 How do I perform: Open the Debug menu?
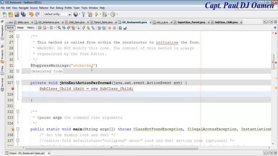click(60, 8)
